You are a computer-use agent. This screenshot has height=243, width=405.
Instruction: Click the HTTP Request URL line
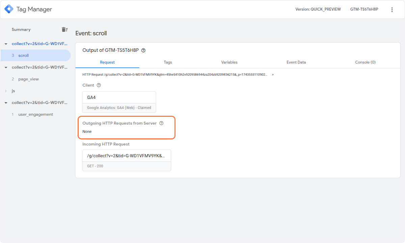pyautogui.click(x=175, y=74)
